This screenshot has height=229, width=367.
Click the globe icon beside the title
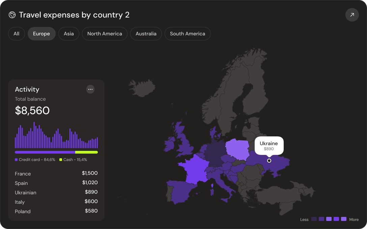pyautogui.click(x=12, y=15)
